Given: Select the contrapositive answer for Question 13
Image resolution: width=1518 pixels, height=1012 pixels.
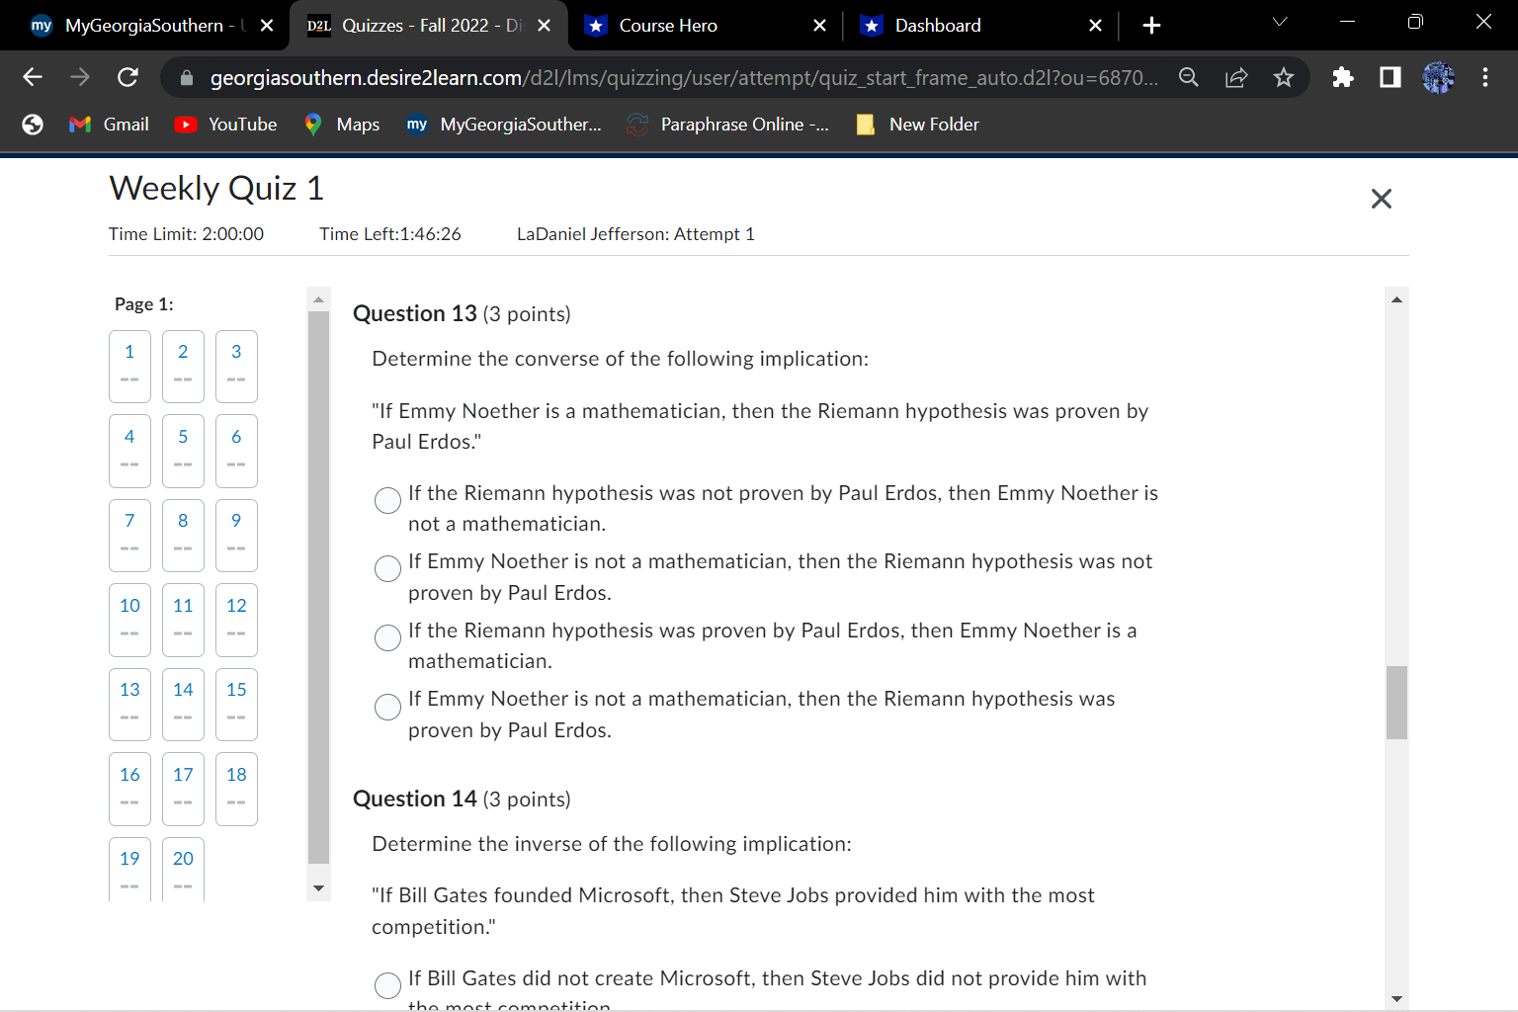Looking at the screenshot, I should click(387, 500).
